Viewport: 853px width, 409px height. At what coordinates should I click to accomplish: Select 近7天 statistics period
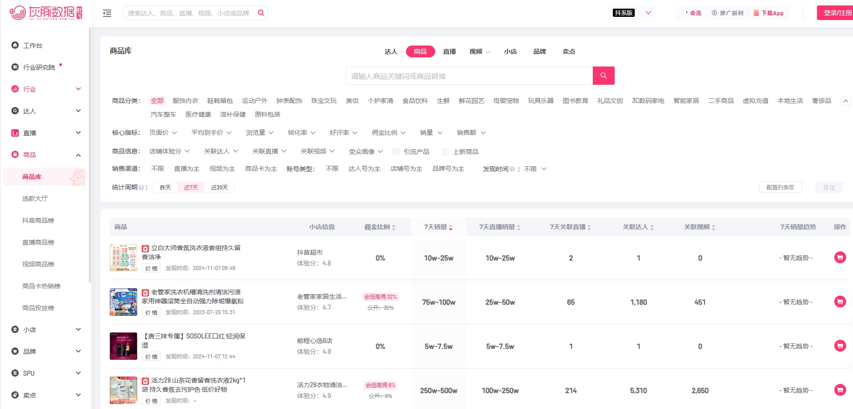point(191,187)
